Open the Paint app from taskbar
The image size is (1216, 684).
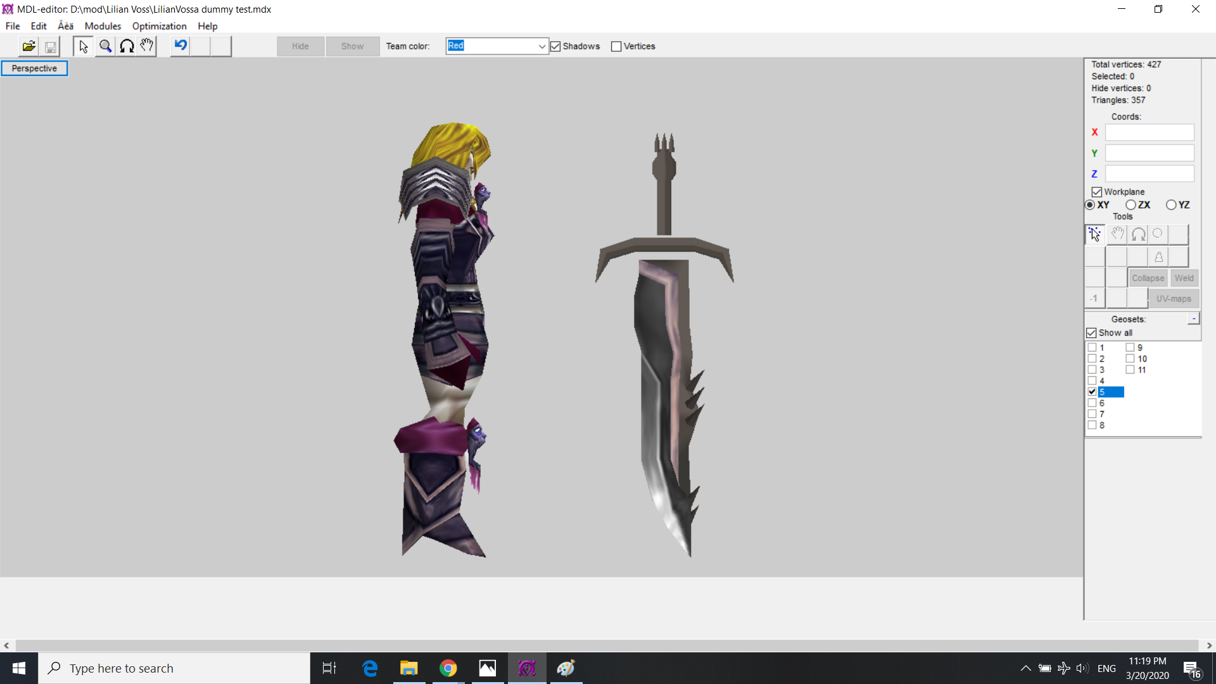point(566,668)
